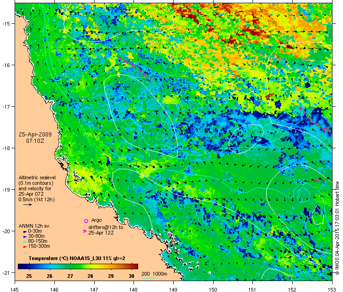The height and width of the screenshot is (292, 343).
Task: Click the black 0-30m arrow legend marker
Action: click(25, 232)
